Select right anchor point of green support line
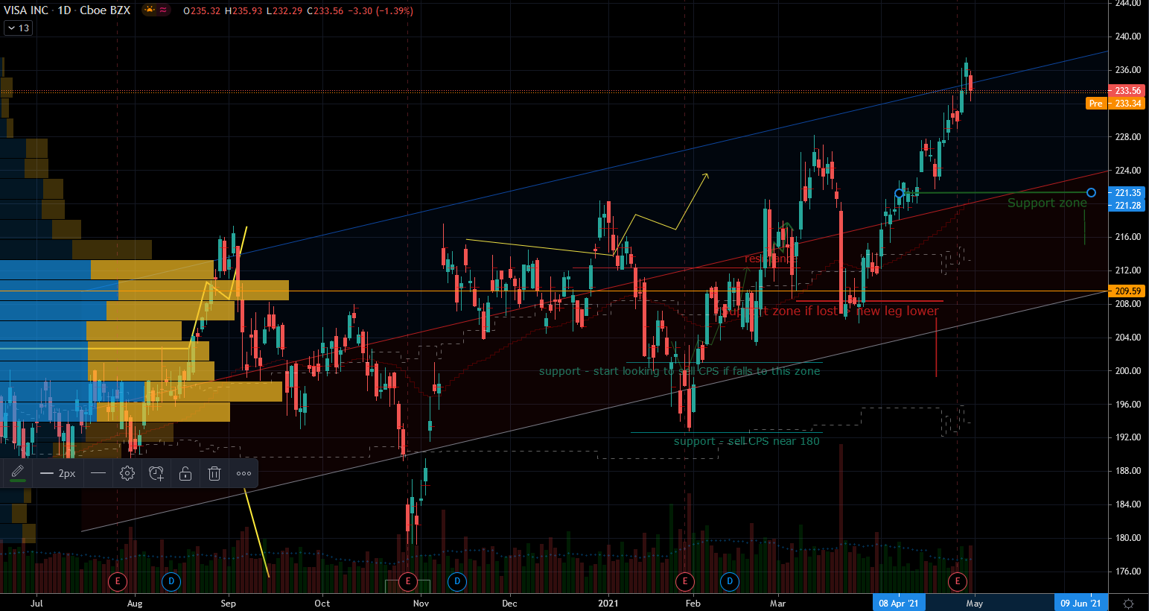 coord(1091,193)
